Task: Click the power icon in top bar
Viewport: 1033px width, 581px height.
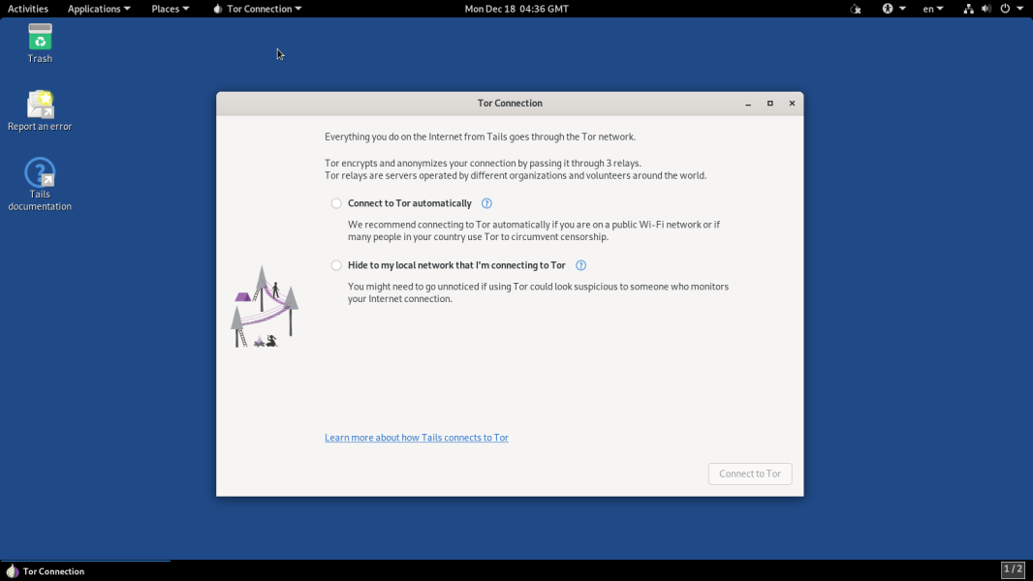Action: [1005, 9]
